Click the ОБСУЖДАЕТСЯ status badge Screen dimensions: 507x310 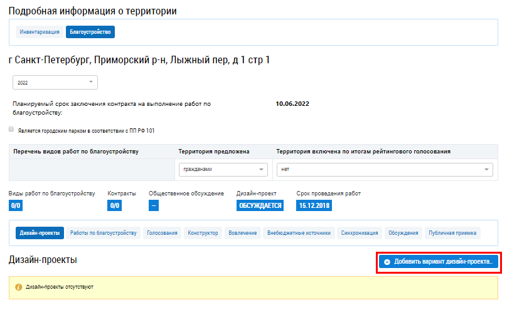260,205
